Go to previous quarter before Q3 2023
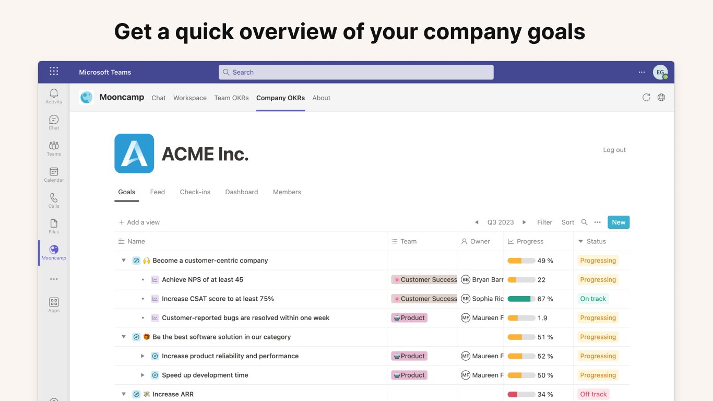 pos(477,222)
